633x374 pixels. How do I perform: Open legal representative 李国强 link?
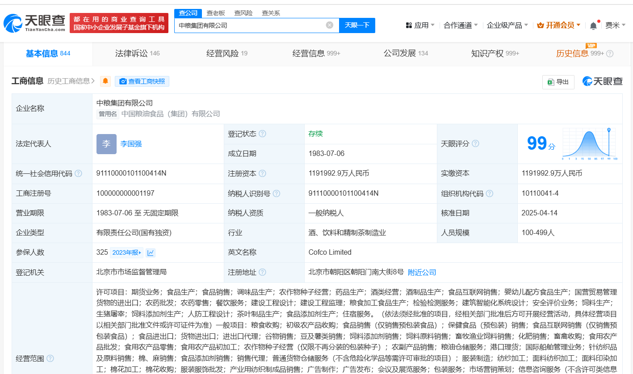(131, 144)
